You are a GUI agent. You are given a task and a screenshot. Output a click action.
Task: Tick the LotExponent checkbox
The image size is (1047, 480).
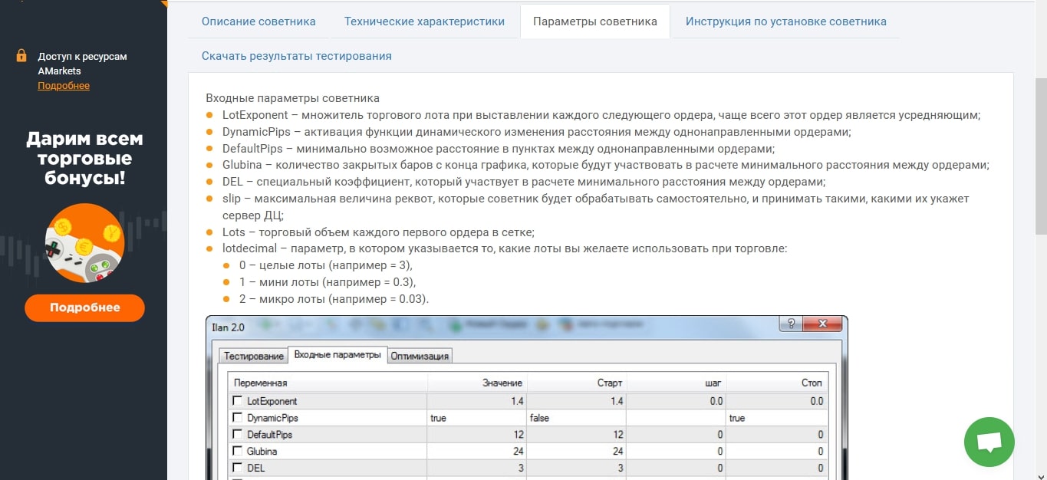(x=237, y=401)
